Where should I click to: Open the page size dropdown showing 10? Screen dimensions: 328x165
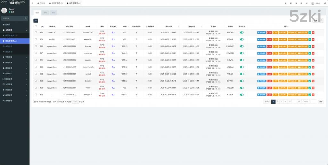pyautogui.click(x=75, y=102)
